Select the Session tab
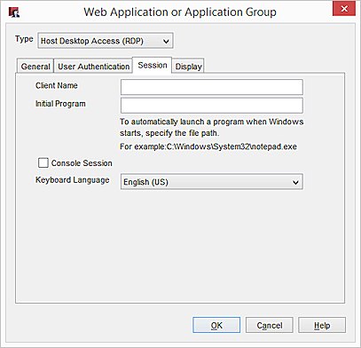Viewport: 361px width, 348px height. coord(153,65)
